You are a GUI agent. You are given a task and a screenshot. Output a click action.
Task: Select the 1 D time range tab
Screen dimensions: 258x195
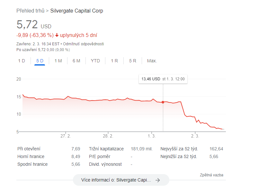pyautogui.click(x=22, y=61)
